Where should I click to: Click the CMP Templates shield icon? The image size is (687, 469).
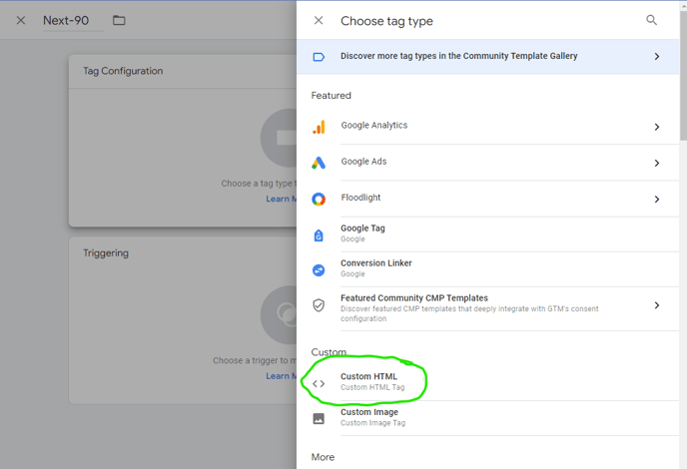pyautogui.click(x=319, y=305)
